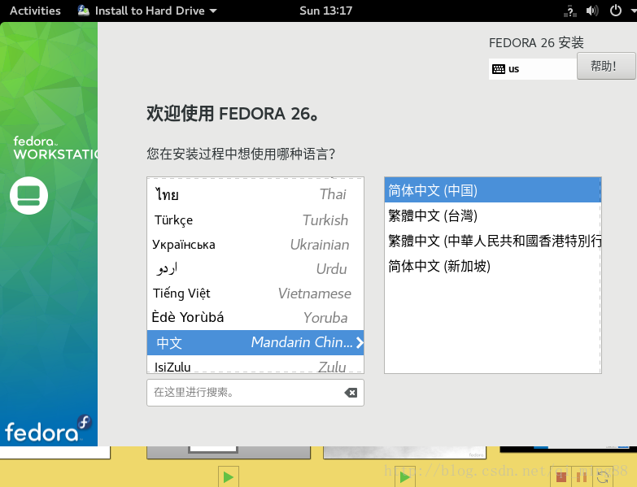
Task: Choose 繁體中文 Hong Kong locale
Action: pos(492,241)
